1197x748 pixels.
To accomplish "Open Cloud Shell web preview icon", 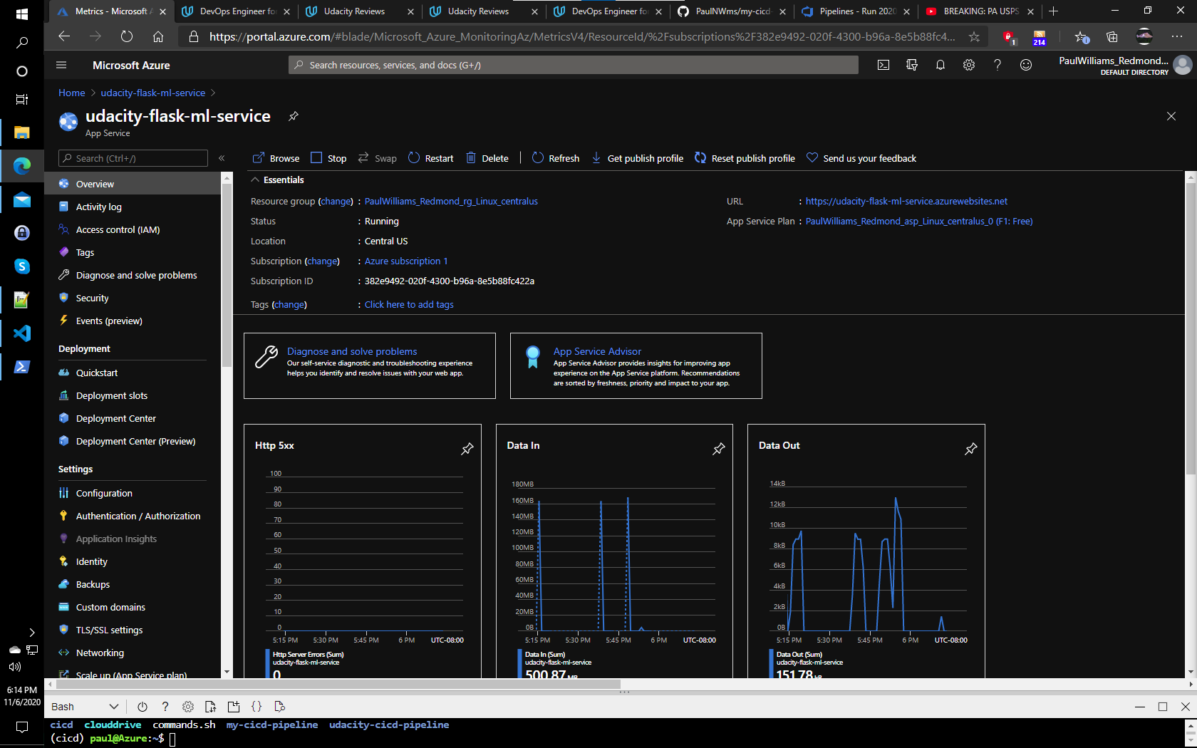I will tap(279, 707).
